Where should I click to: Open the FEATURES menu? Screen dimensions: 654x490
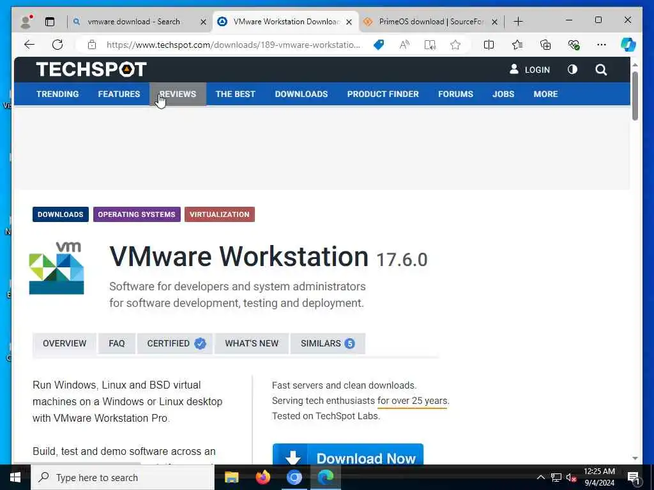click(119, 94)
